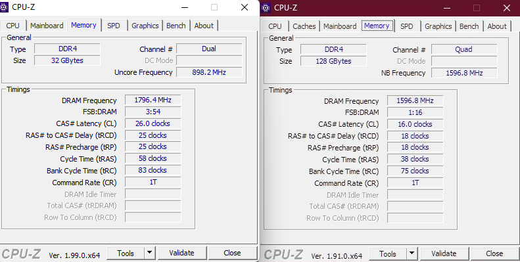Switch to SPD tab in left CPU-Z window
The height and width of the screenshot is (262, 520).
pyautogui.click(x=114, y=26)
